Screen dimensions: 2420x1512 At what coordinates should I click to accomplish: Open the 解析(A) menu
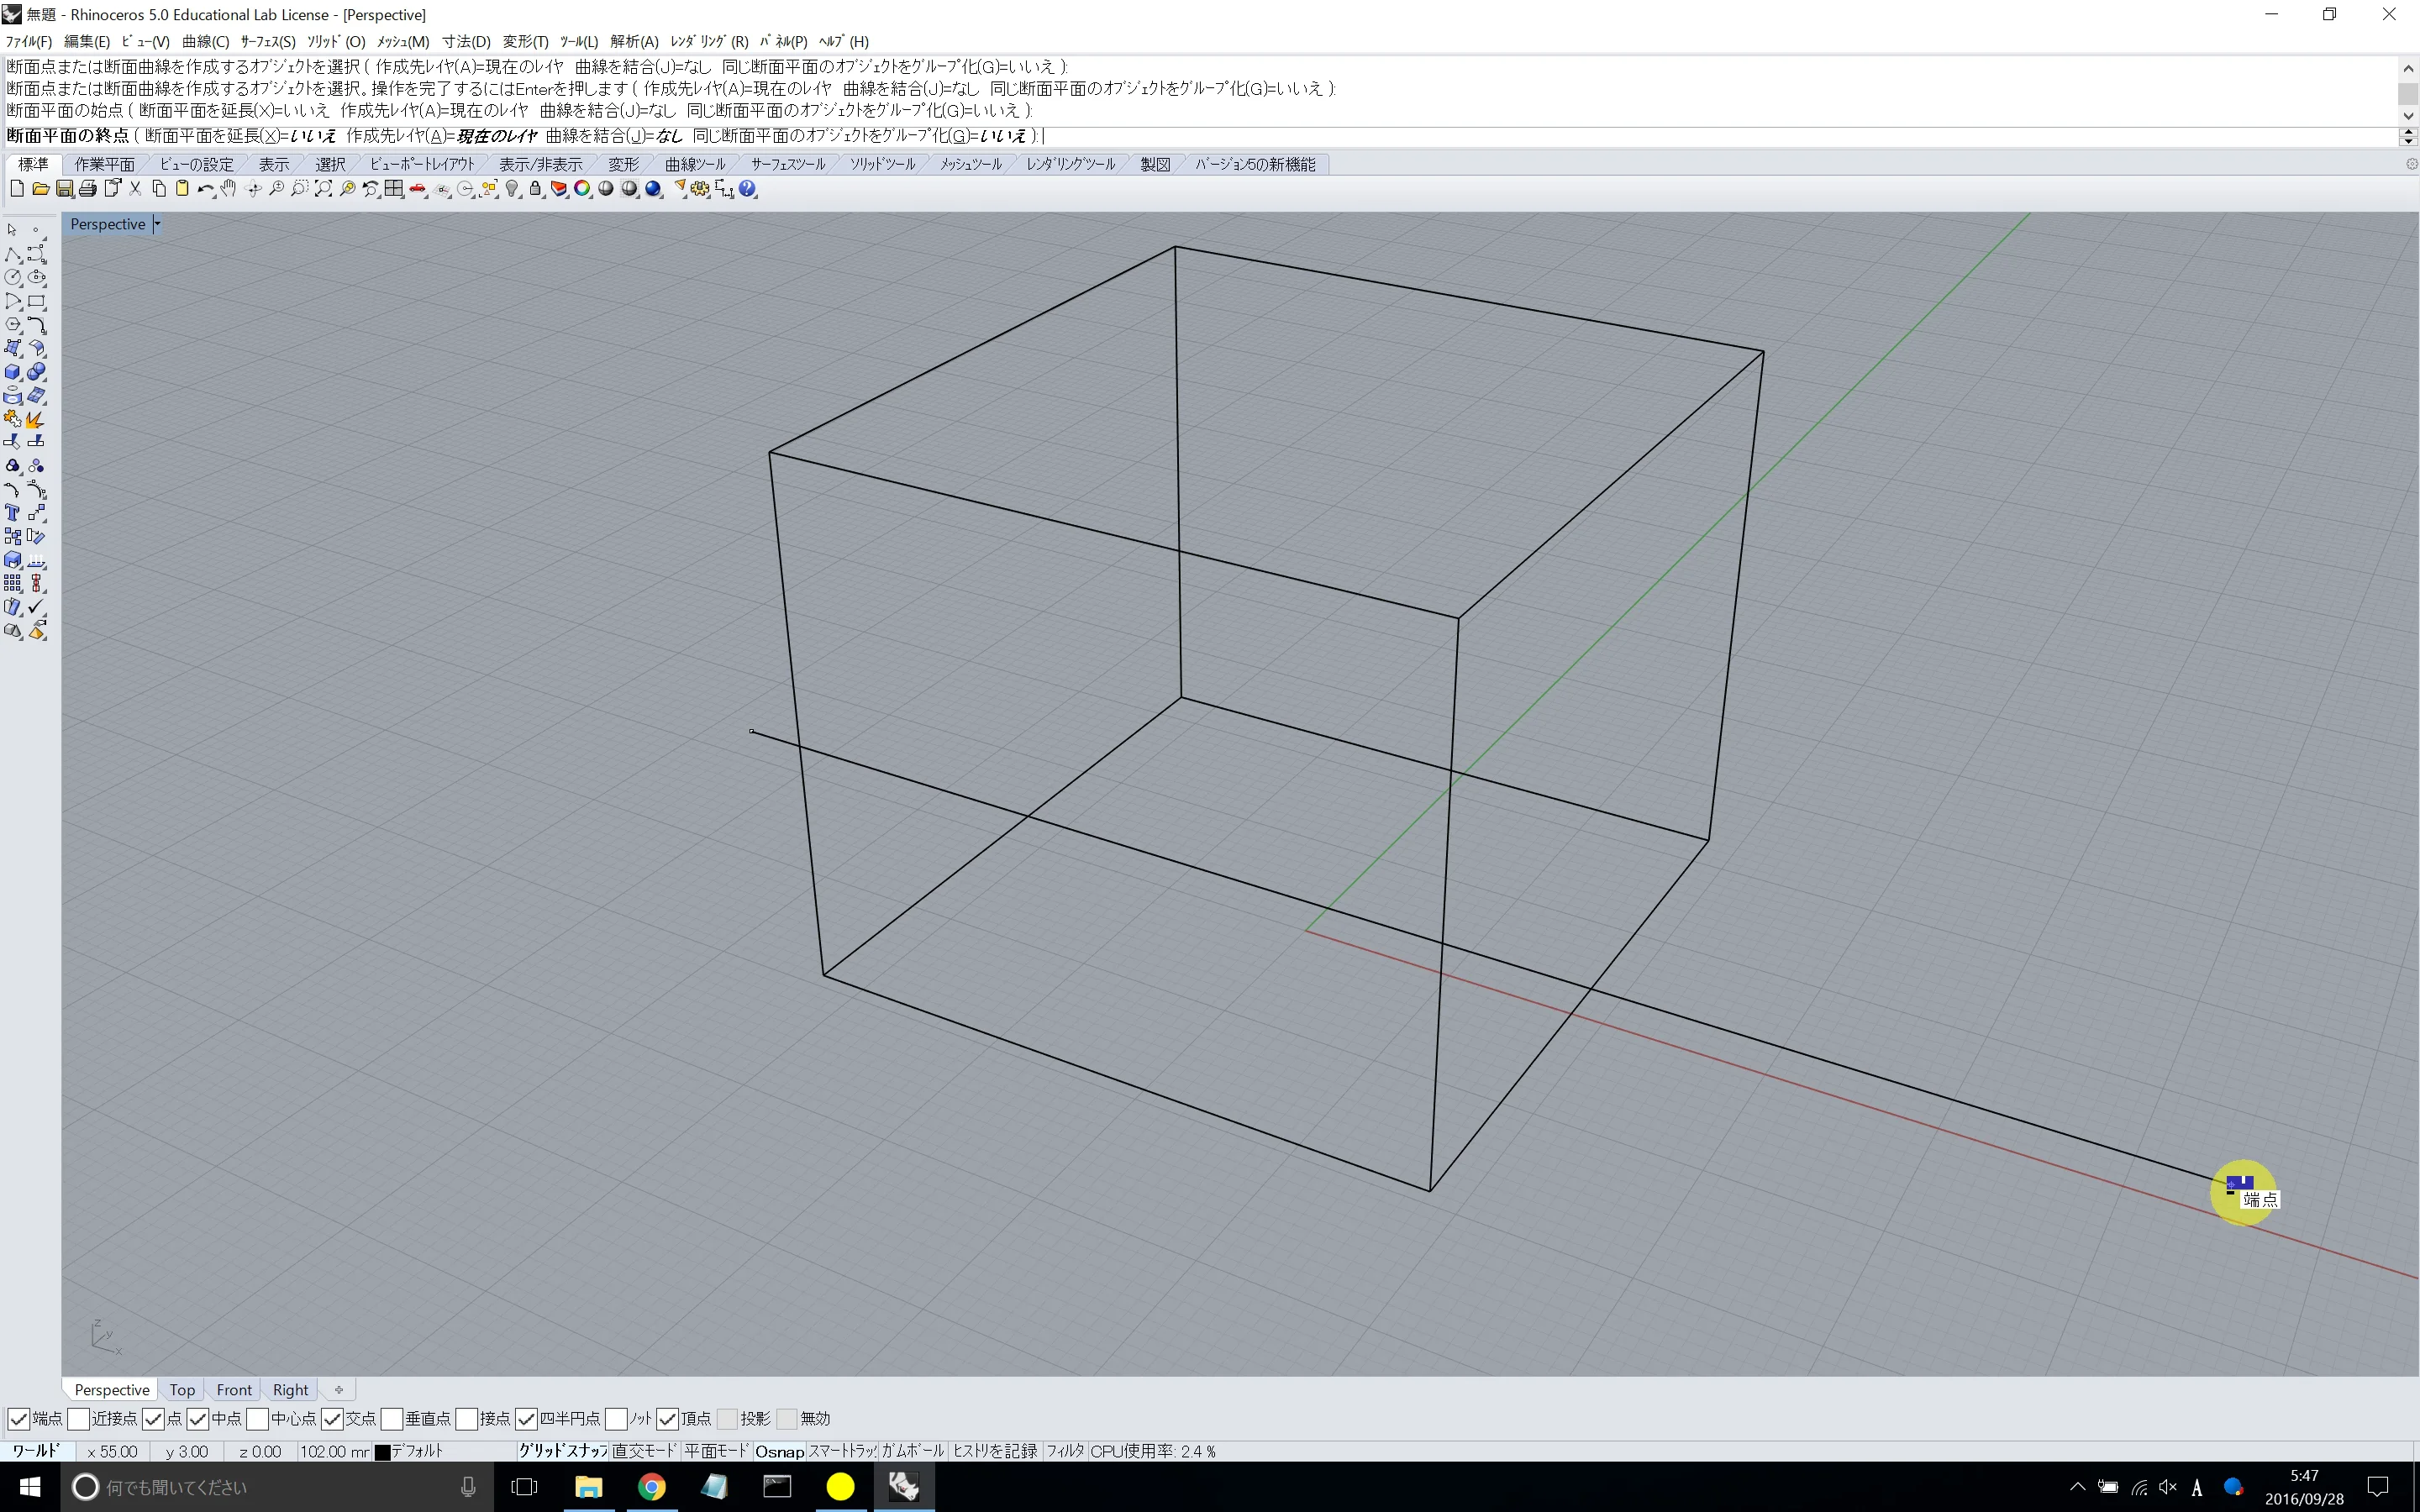point(634,41)
